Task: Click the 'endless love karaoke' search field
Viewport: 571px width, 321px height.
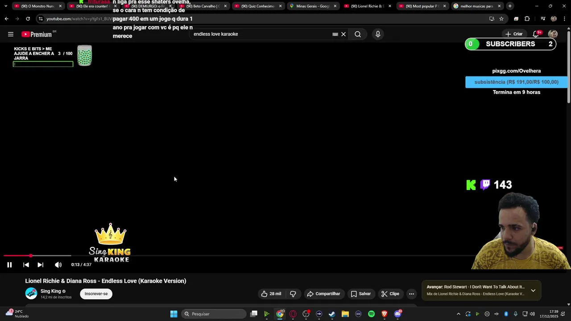Action: point(261,34)
